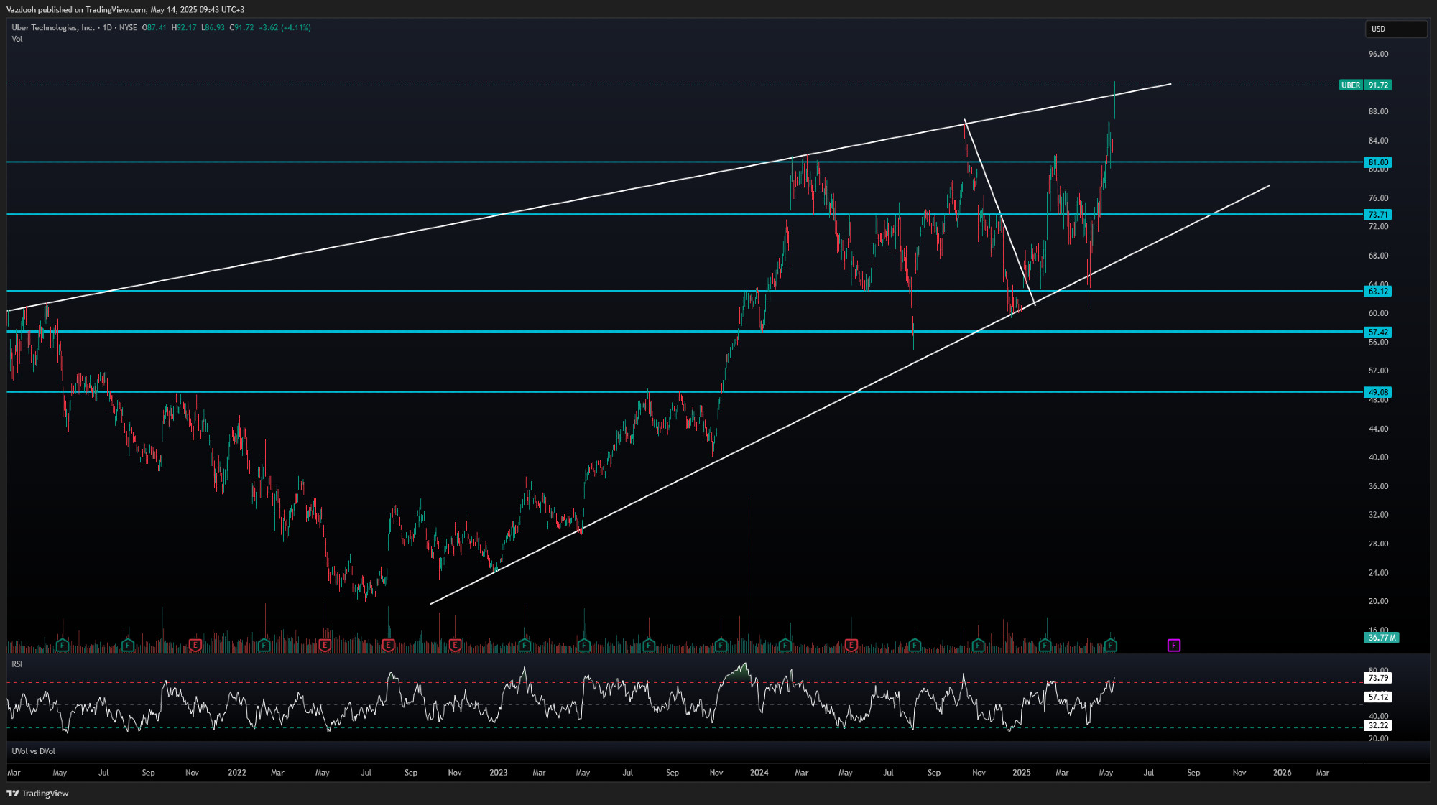Click the 2024 label on time axis
The image size is (1437, 805).
[x=759, y=773]
